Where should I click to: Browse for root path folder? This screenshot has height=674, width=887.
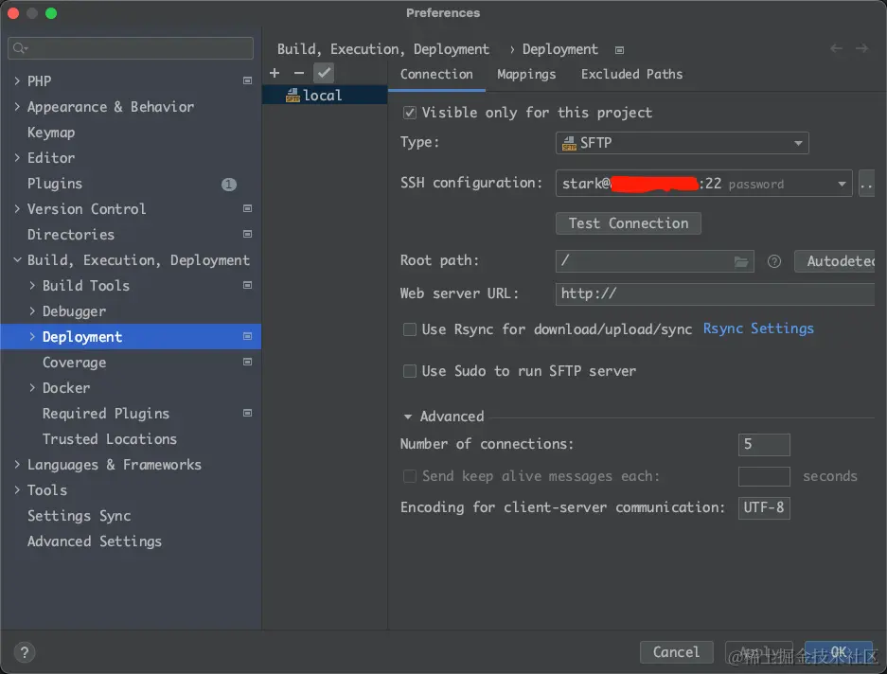(741, 261)
